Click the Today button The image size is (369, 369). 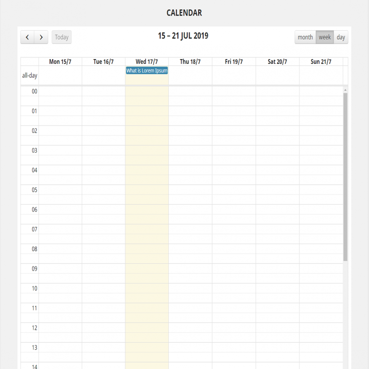click(62, 37)
